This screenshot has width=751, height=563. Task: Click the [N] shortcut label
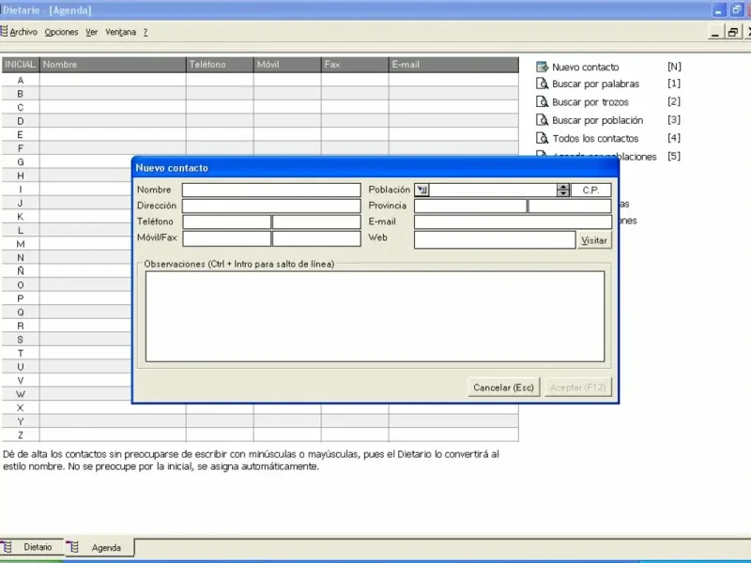pos(674,67)
